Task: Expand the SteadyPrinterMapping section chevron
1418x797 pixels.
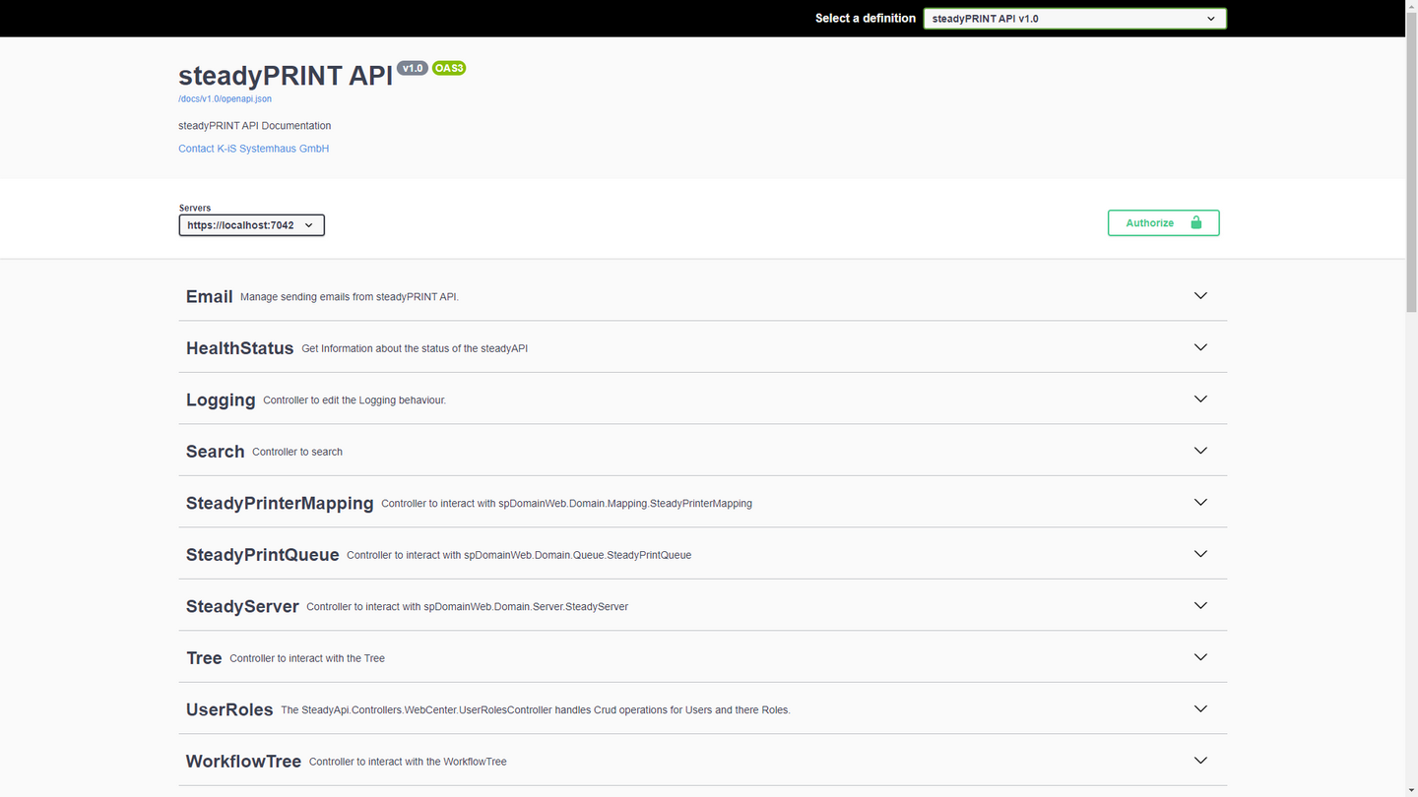Action: (1200, 503)
